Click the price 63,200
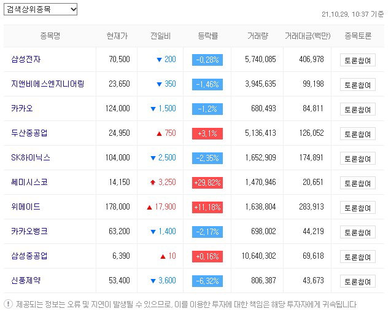The height and width of the screenshot is (314, 391). click(x=119, y=232)
